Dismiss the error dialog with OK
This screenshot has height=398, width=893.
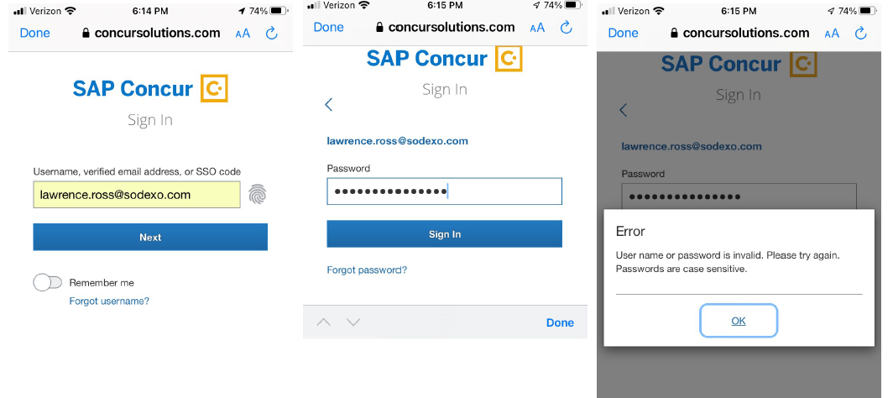point(739,321)
